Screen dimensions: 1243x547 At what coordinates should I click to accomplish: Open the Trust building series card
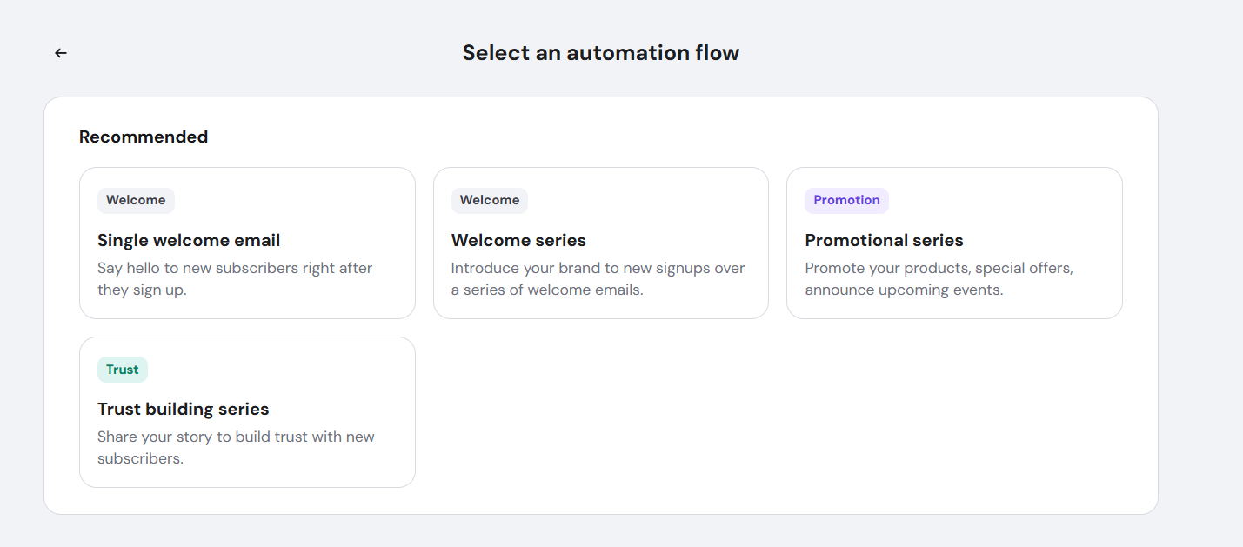click(x=247, y=412)
